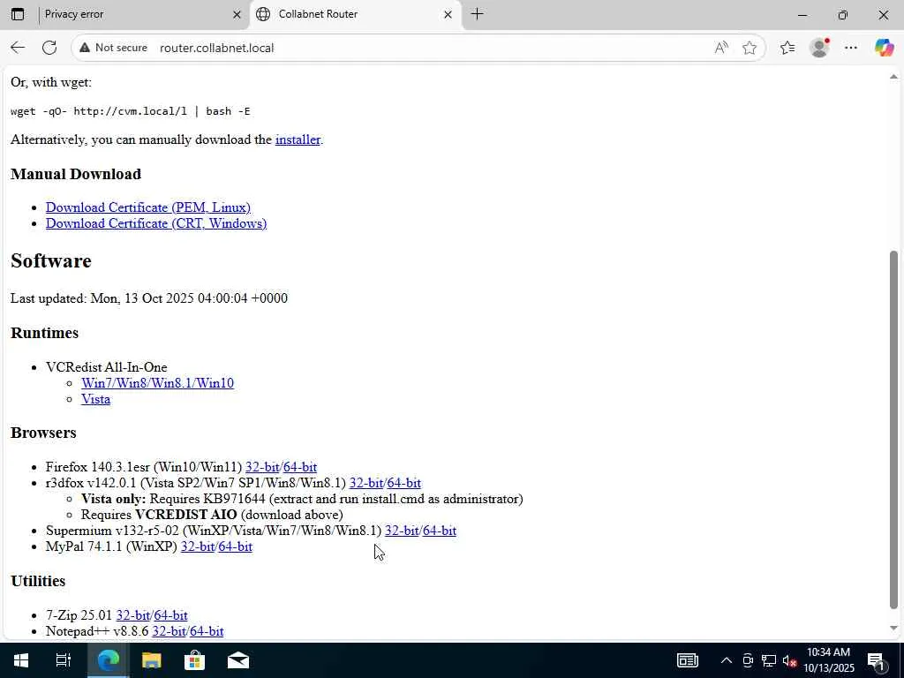The image size is (904, 678).
Task: Click the Edge taskbar icon
Action: 108,660
